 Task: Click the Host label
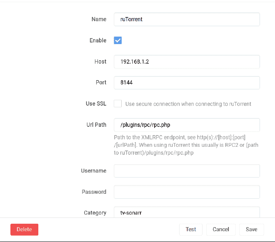[x=100, y=62]
